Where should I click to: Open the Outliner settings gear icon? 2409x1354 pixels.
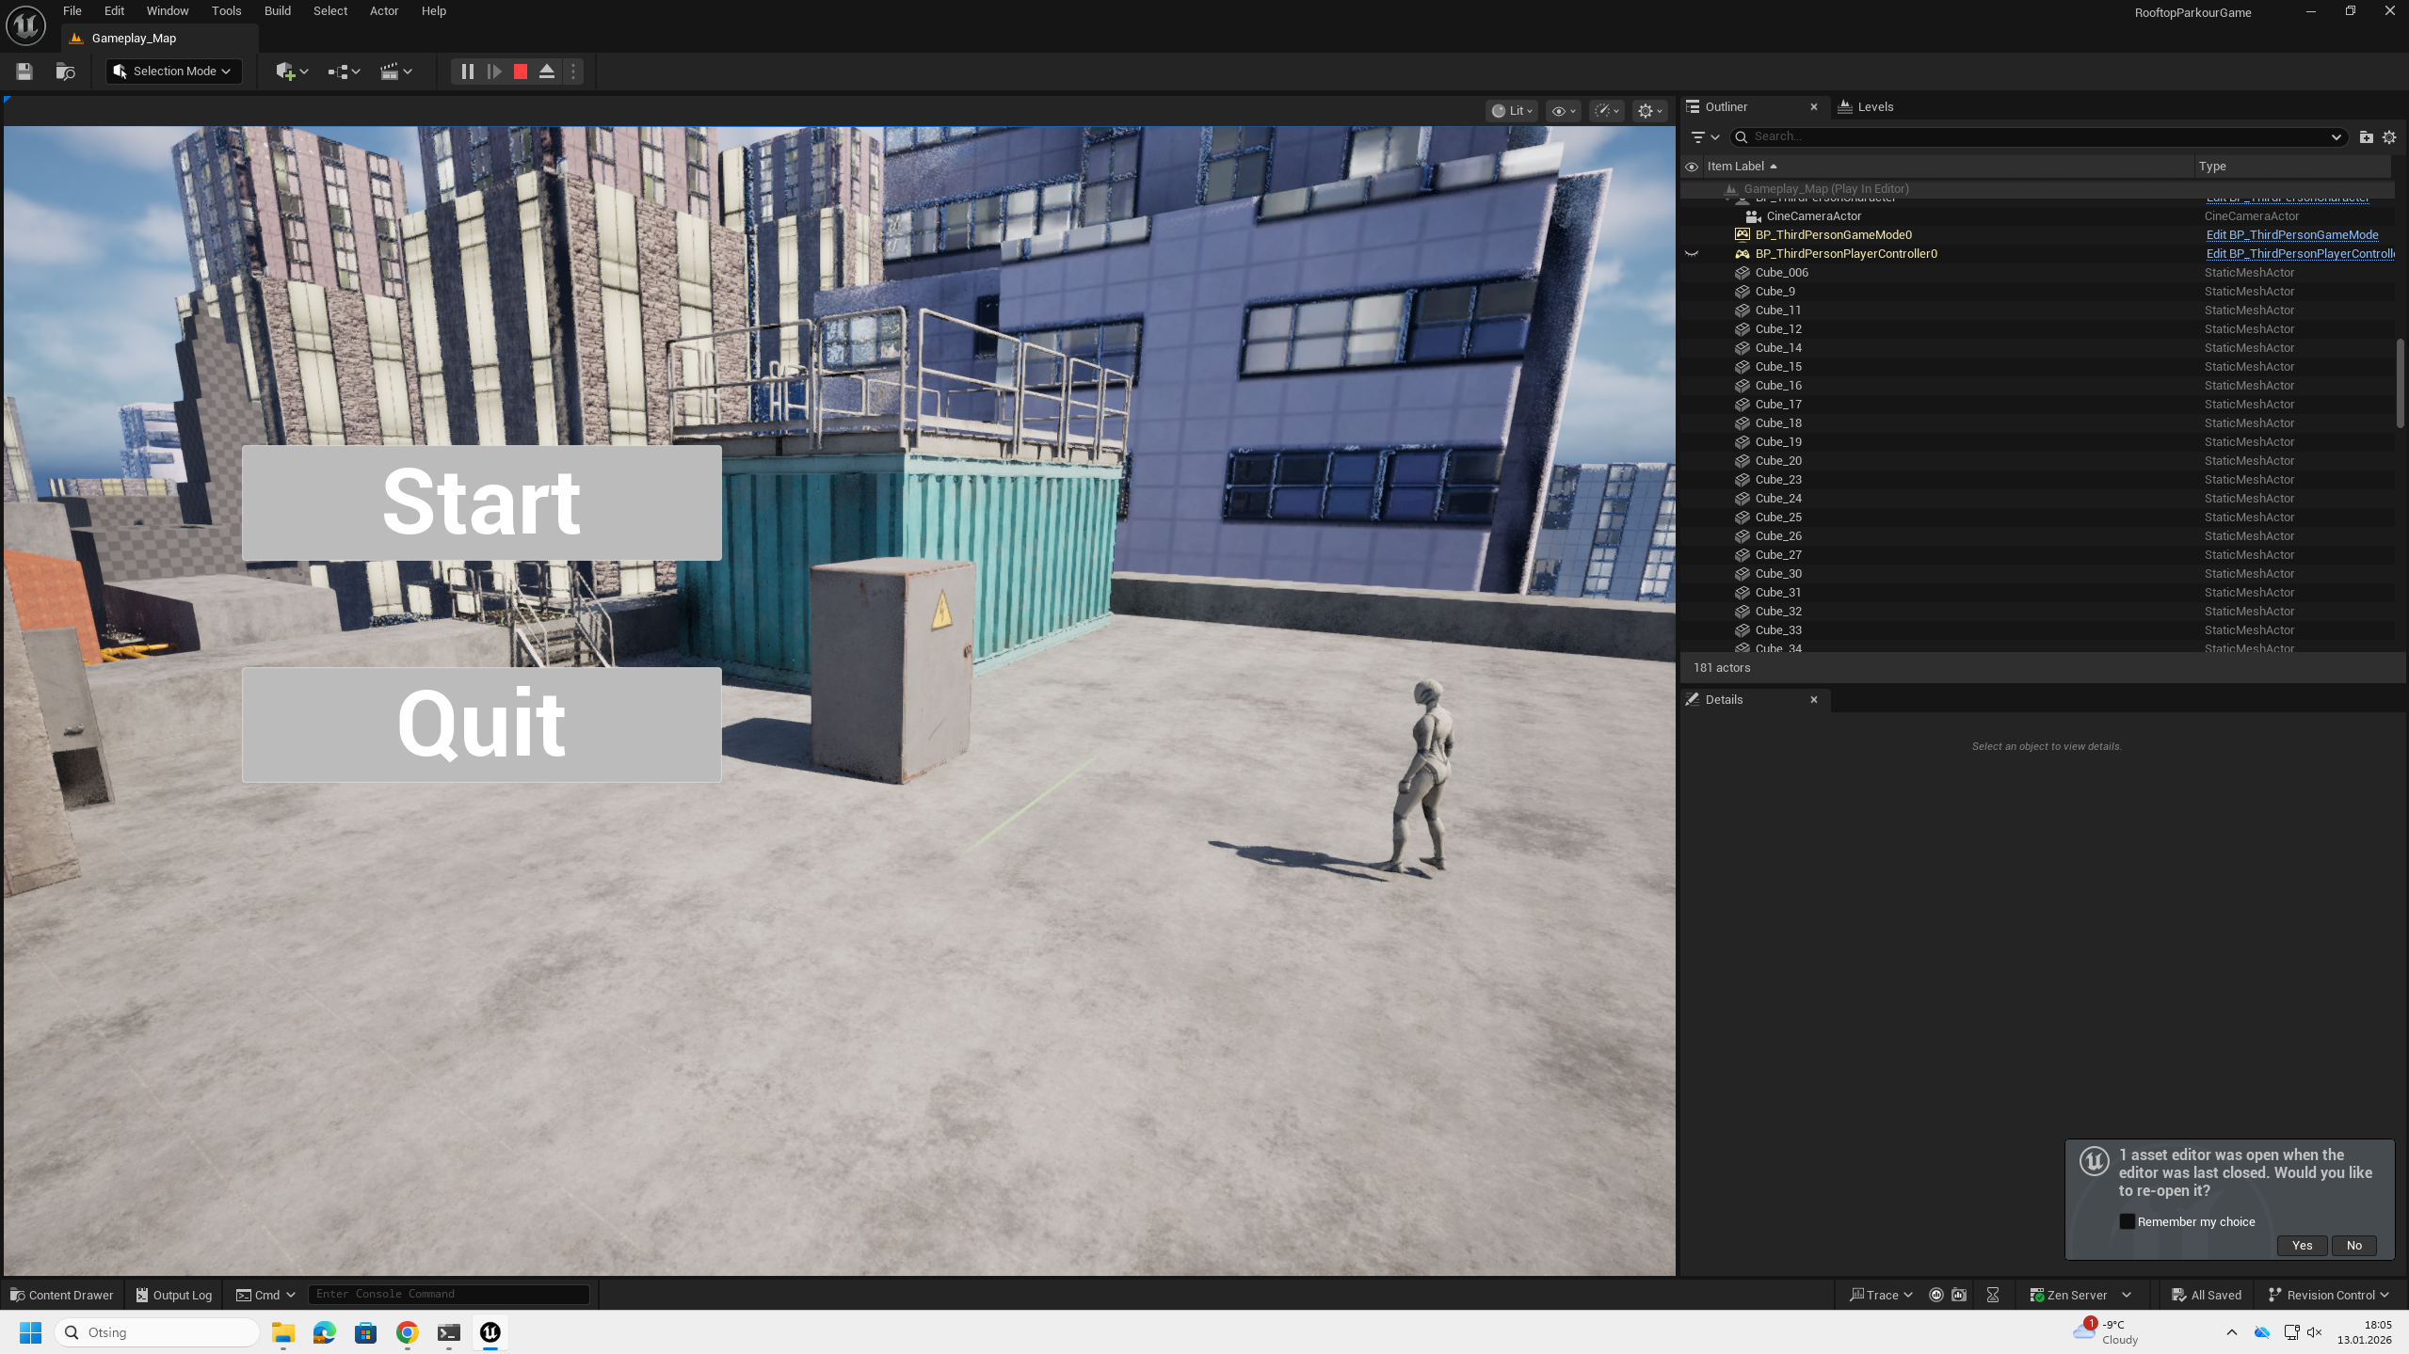[x=2388, y=137]
